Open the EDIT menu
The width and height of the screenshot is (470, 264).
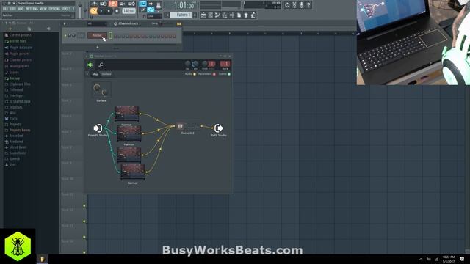click(x=13, y=9)
